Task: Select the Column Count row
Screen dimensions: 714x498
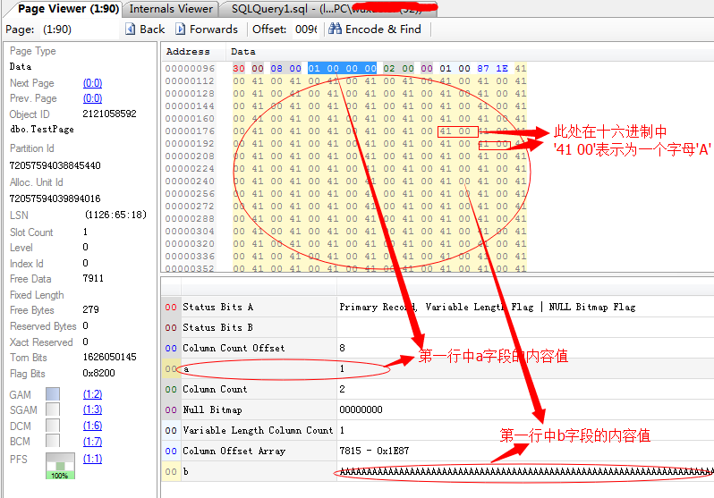Action: tap(438, 389)
